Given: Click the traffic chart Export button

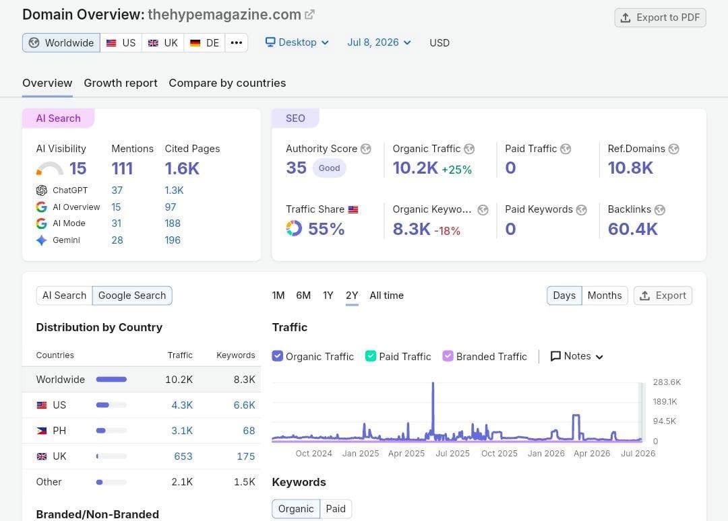Looking at the screenshot, I should [x=663, y=296].
